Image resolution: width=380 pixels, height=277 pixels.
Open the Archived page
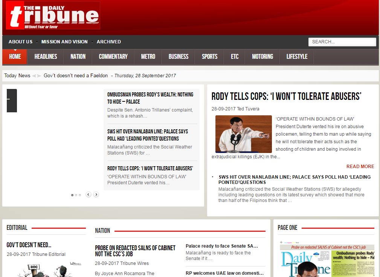click(x=109, y=42)
